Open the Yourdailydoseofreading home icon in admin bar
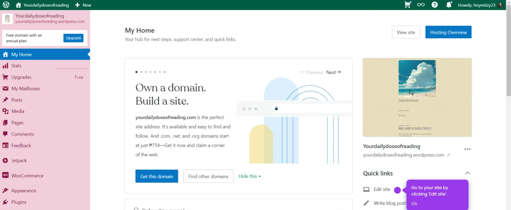511x210 pixels. tap(18, 5)
